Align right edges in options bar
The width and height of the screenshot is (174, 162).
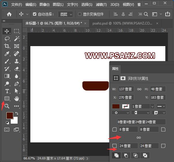[131, 14]
